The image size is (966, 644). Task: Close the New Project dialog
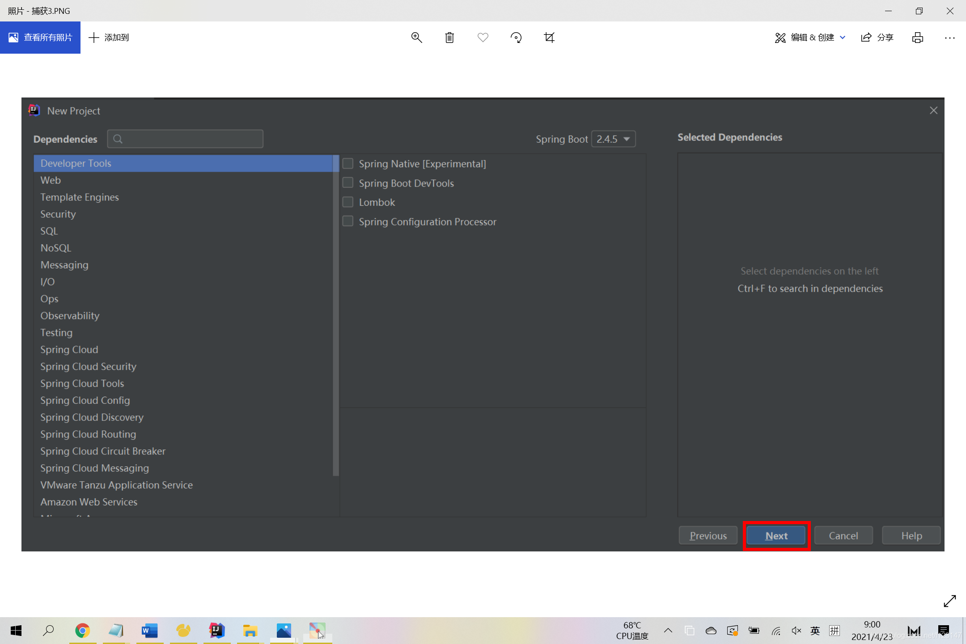click(933, 110)
